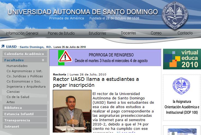Go to Humanidades faculty
The width and height of the screenshot is (201, 135).
(17, 66)
